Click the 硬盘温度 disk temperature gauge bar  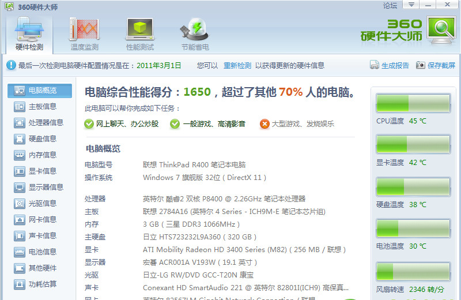point(413,187)
